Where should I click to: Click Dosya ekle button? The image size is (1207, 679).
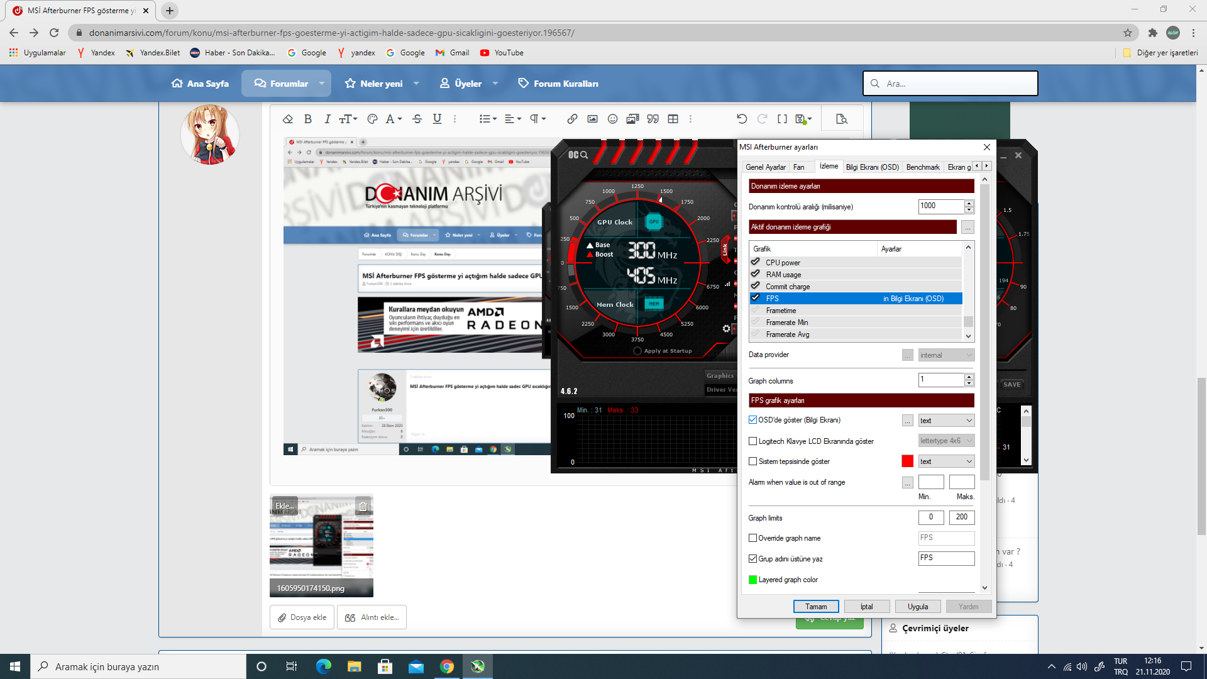tap(302, 617)
